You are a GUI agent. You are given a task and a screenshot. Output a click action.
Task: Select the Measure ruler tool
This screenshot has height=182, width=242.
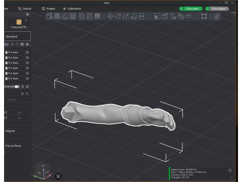(189, 16)
